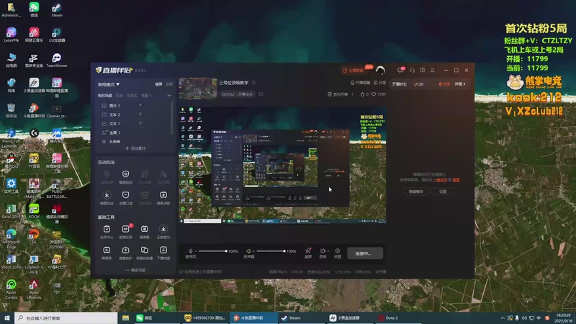Open the Windows Start button
Image resolution: width=576 pixels, height=324 pixels.
click(7, 318)
